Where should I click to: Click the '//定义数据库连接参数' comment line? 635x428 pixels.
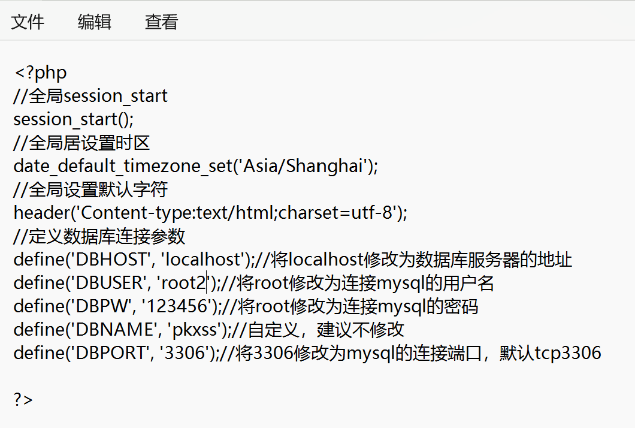99,237
